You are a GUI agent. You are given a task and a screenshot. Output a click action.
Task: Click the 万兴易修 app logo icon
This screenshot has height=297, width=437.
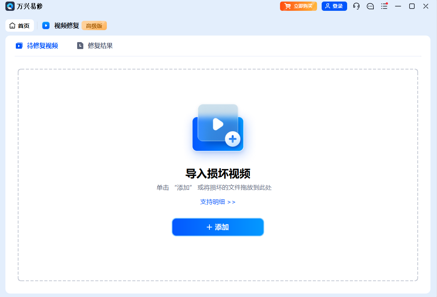(10, 6)
